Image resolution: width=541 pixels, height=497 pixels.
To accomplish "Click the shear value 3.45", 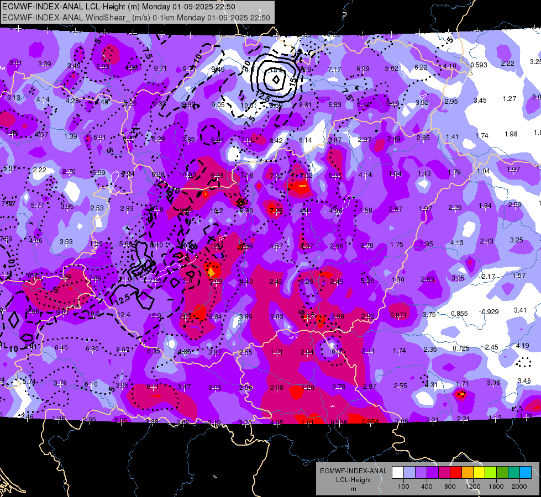I will [480, 101].
